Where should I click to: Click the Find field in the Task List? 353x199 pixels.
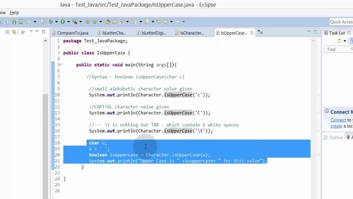(338, 49)
